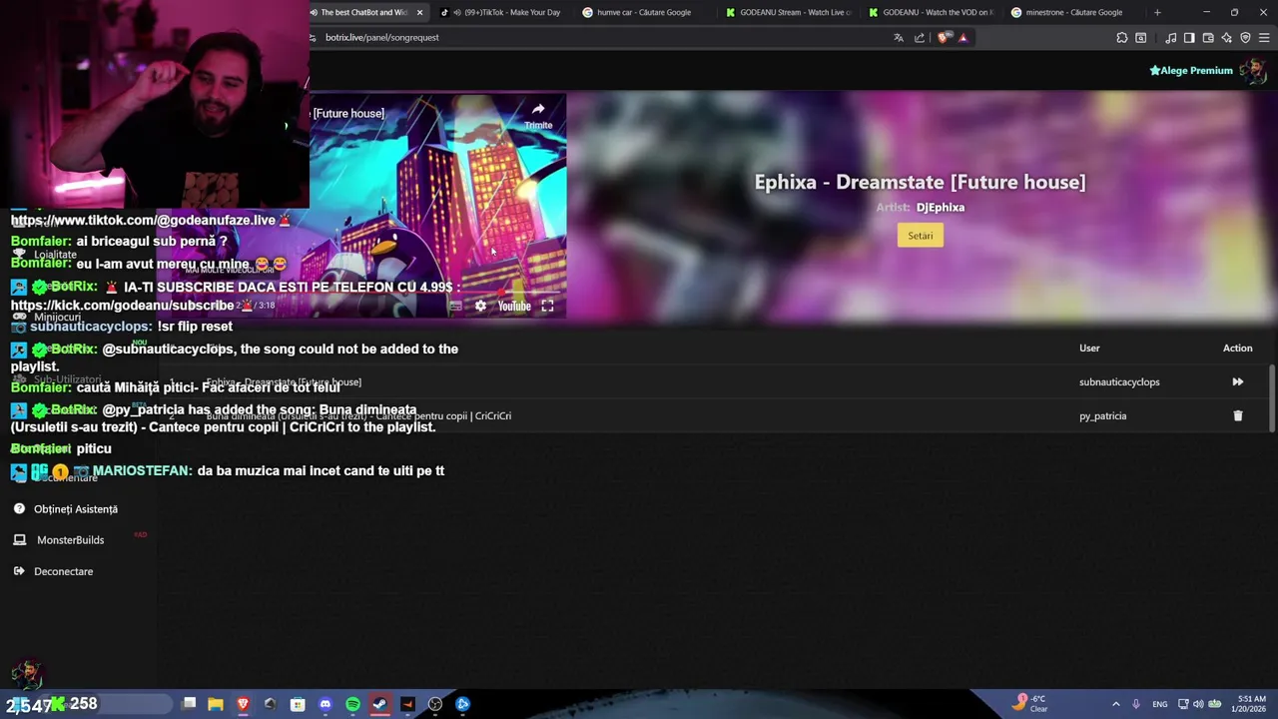Viewport: 1278px width, 719px height.
Task: Open Leo AI sparkle icon
Action: [x=1227, y=38]
